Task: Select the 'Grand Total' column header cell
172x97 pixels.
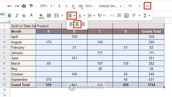Action: 151,31
